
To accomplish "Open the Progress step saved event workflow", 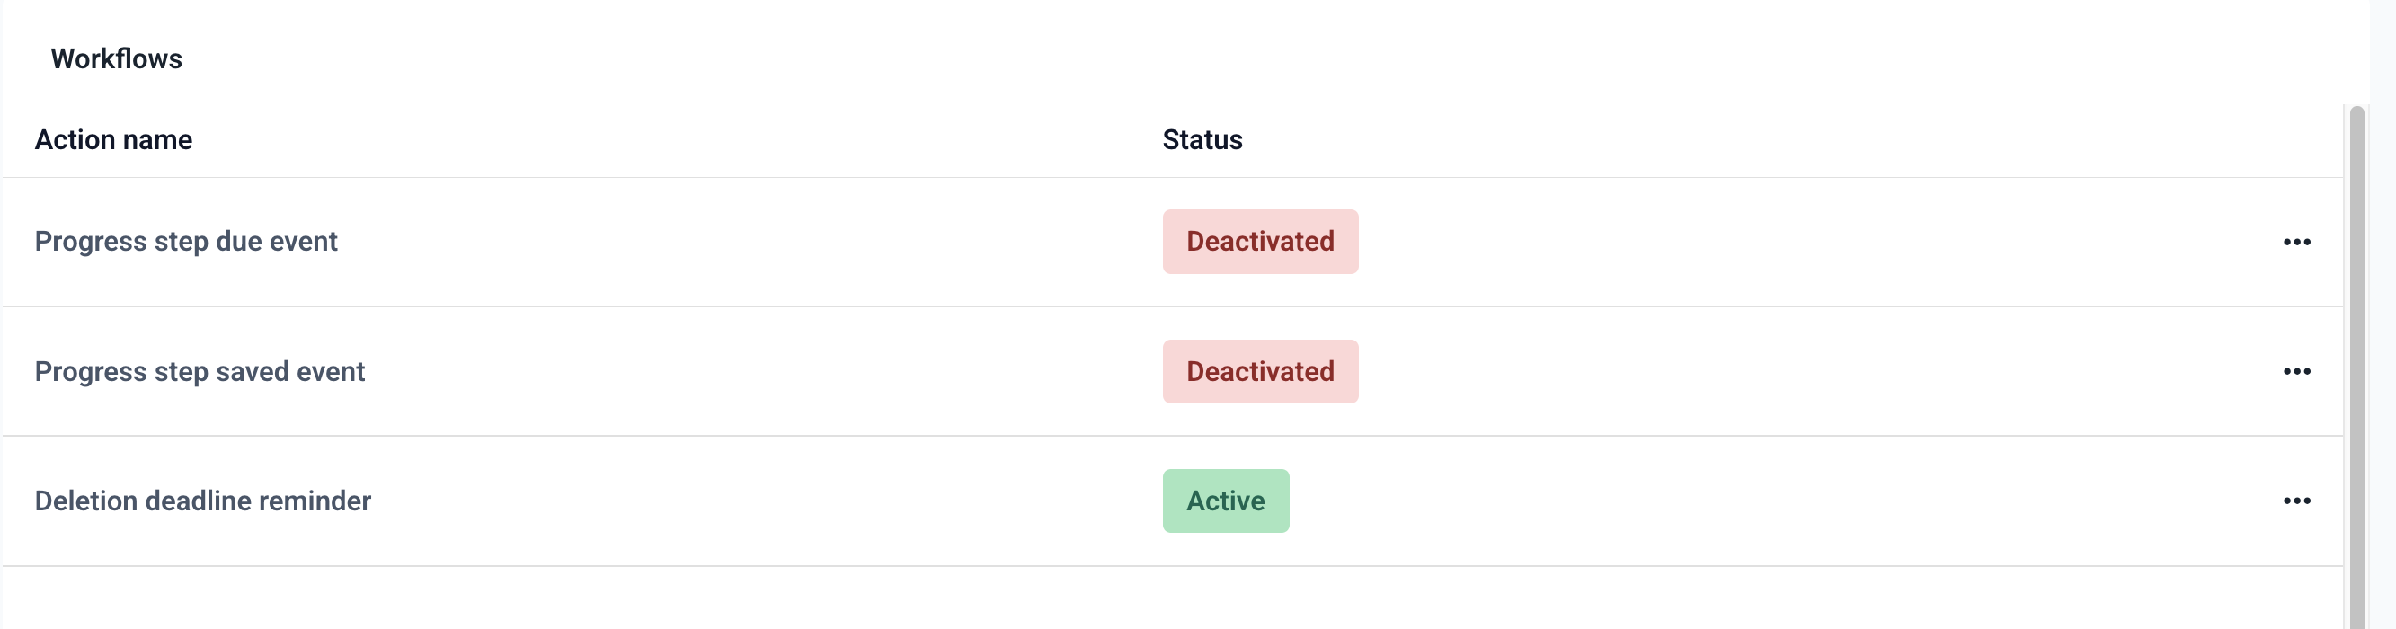I will [x=199, y=371].
